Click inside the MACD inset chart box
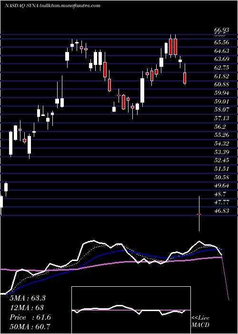This screenshot has width=238, height=334. coord(131,310)
